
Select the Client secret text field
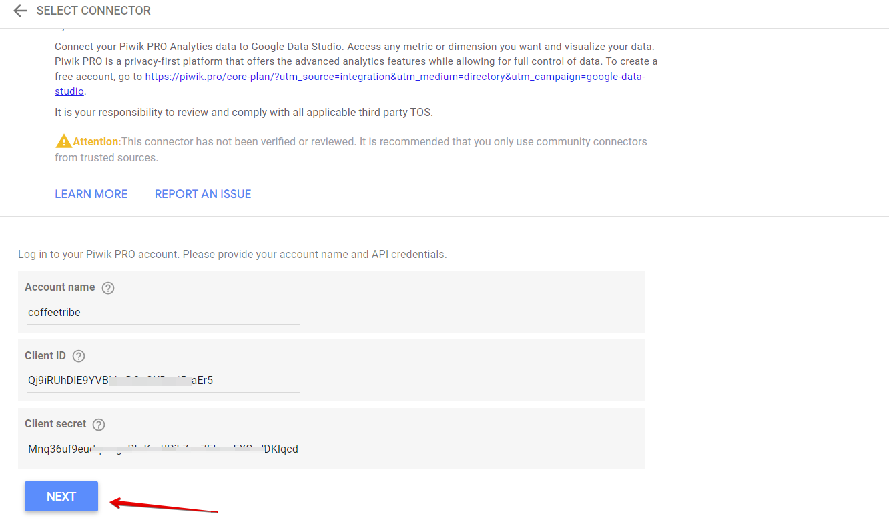click(164, 449)
